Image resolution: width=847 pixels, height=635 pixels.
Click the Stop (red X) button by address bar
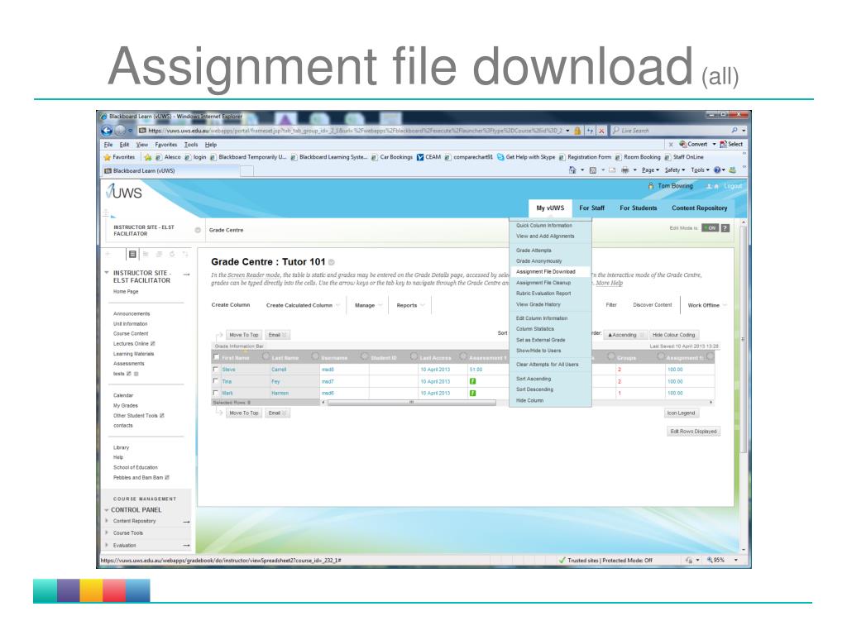[601, 131]
